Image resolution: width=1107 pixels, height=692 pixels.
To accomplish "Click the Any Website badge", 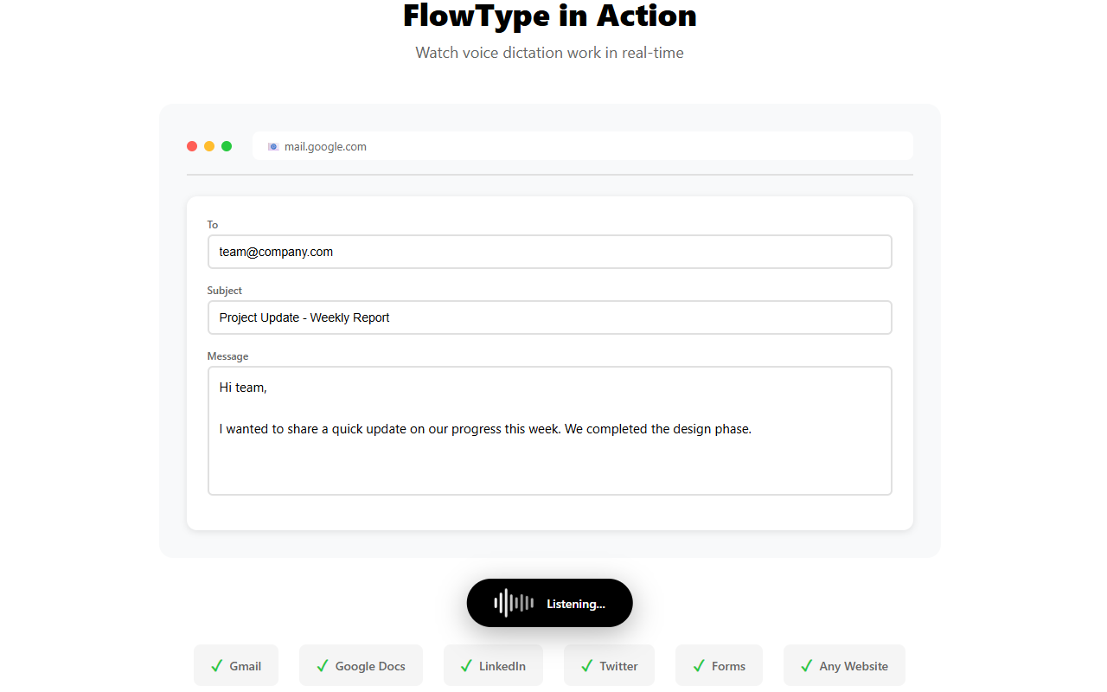I will coord(844,665).
